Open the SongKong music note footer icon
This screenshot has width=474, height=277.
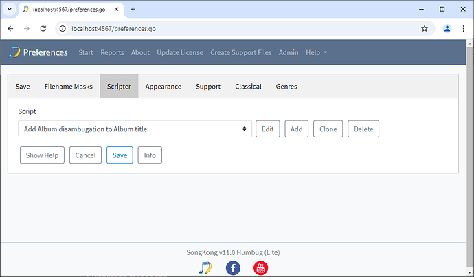(x=205, y=267)
